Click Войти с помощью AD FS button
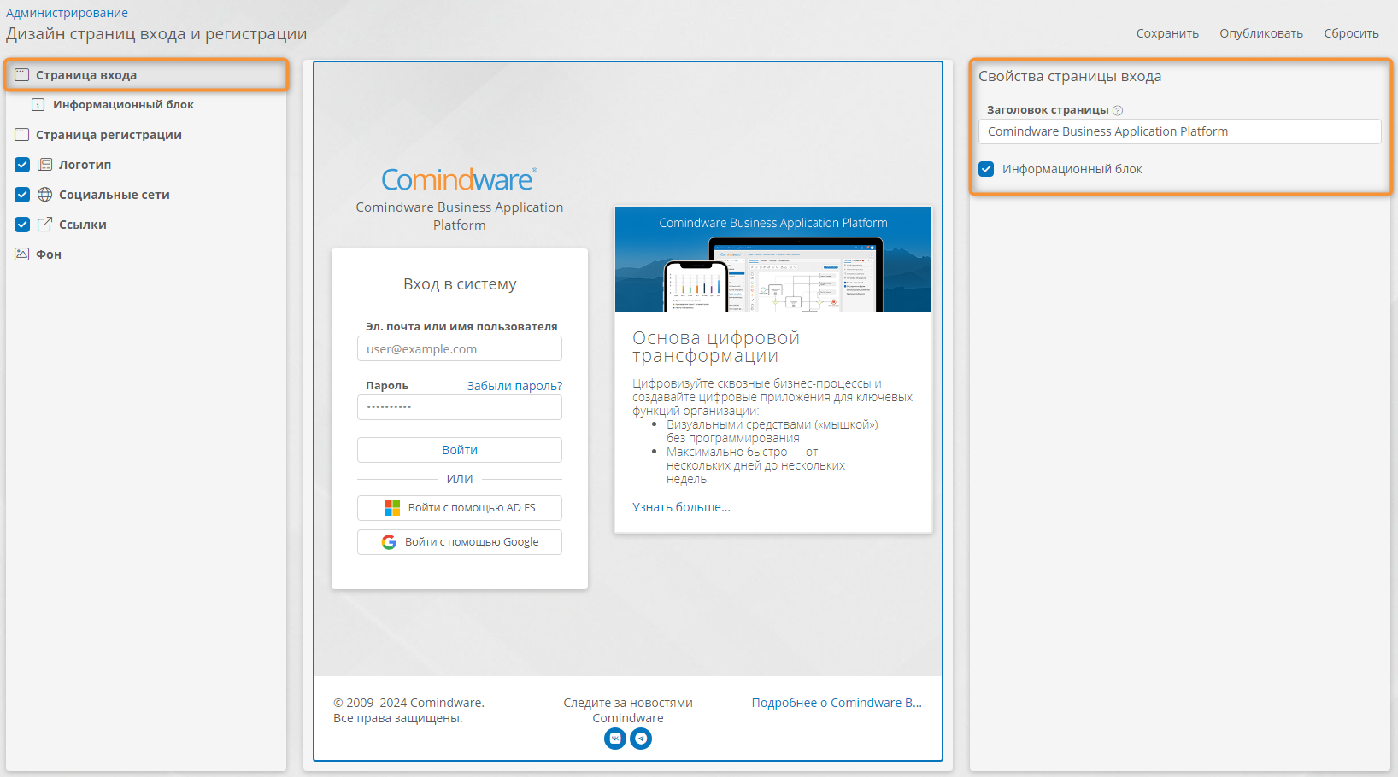Screen dimensions: 1398x777 460,508
